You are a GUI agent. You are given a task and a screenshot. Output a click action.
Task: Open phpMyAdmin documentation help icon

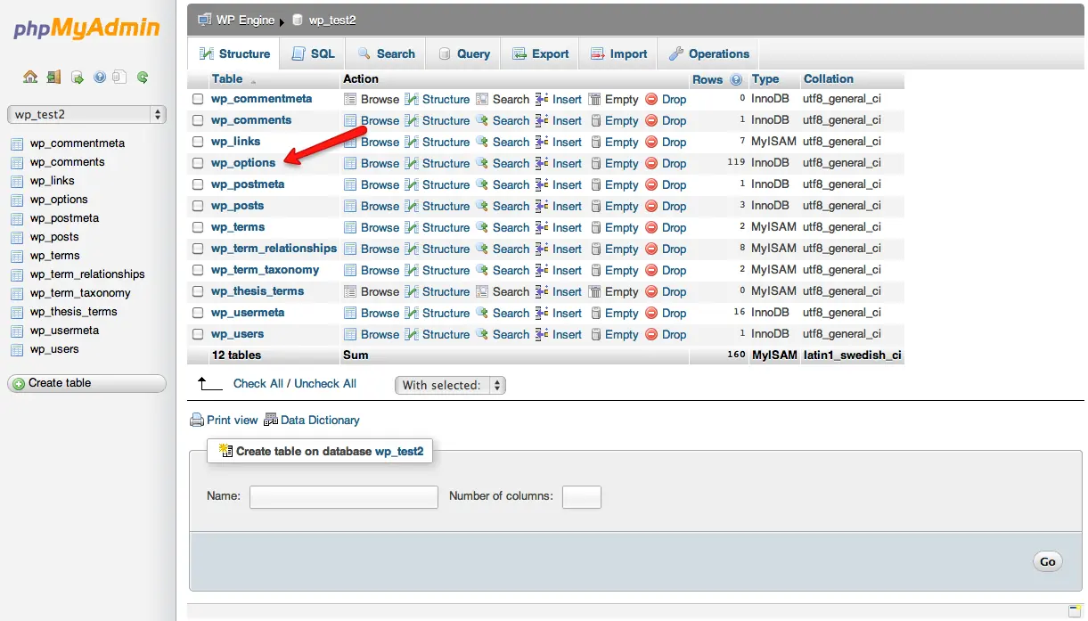click(100, 78)
